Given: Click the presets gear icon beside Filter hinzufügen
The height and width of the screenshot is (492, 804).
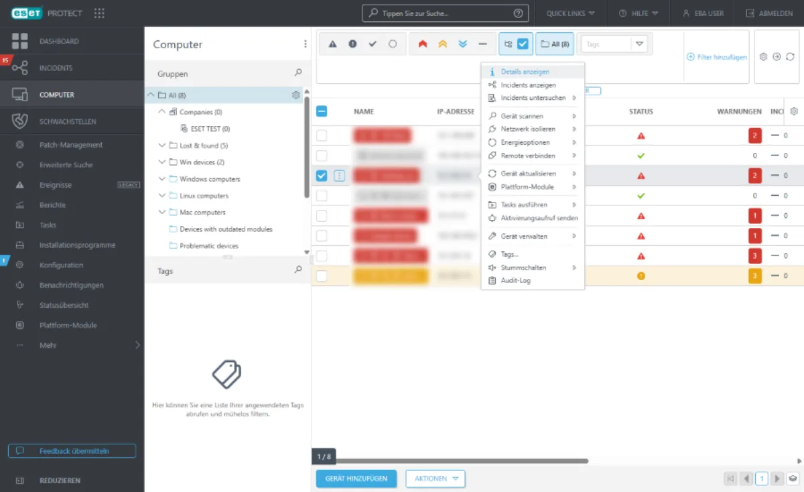Looking at the screenshot, I should click(x=763, y=57).
